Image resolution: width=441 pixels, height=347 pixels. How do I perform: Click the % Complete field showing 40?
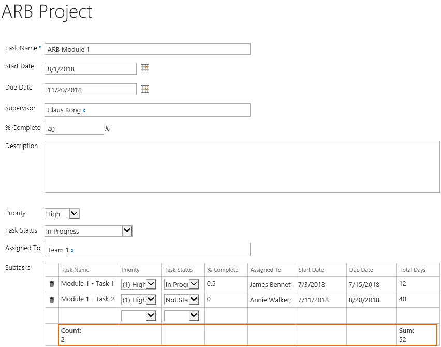coord(74,128)
